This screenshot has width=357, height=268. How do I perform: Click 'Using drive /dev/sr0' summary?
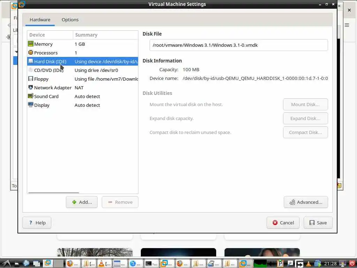(x=96, y=70)
